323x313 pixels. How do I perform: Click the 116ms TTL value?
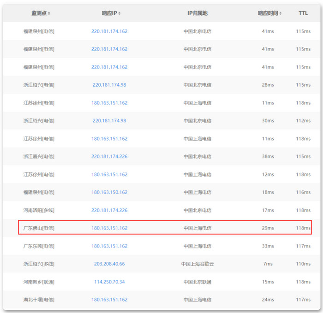pos(303,192)
